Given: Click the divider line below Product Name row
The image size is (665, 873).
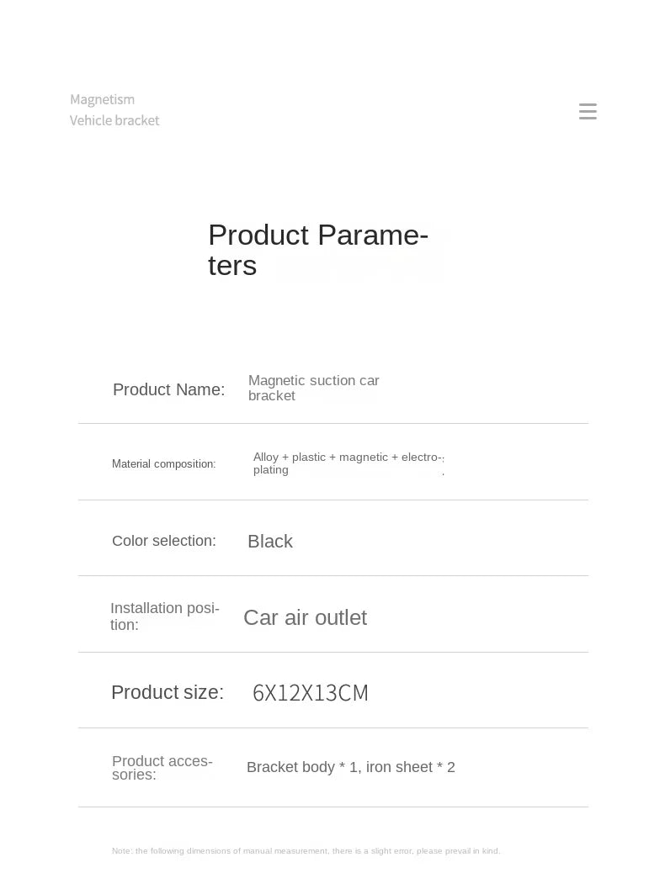Looking at the screenshot, I should (x=333, y=423).
